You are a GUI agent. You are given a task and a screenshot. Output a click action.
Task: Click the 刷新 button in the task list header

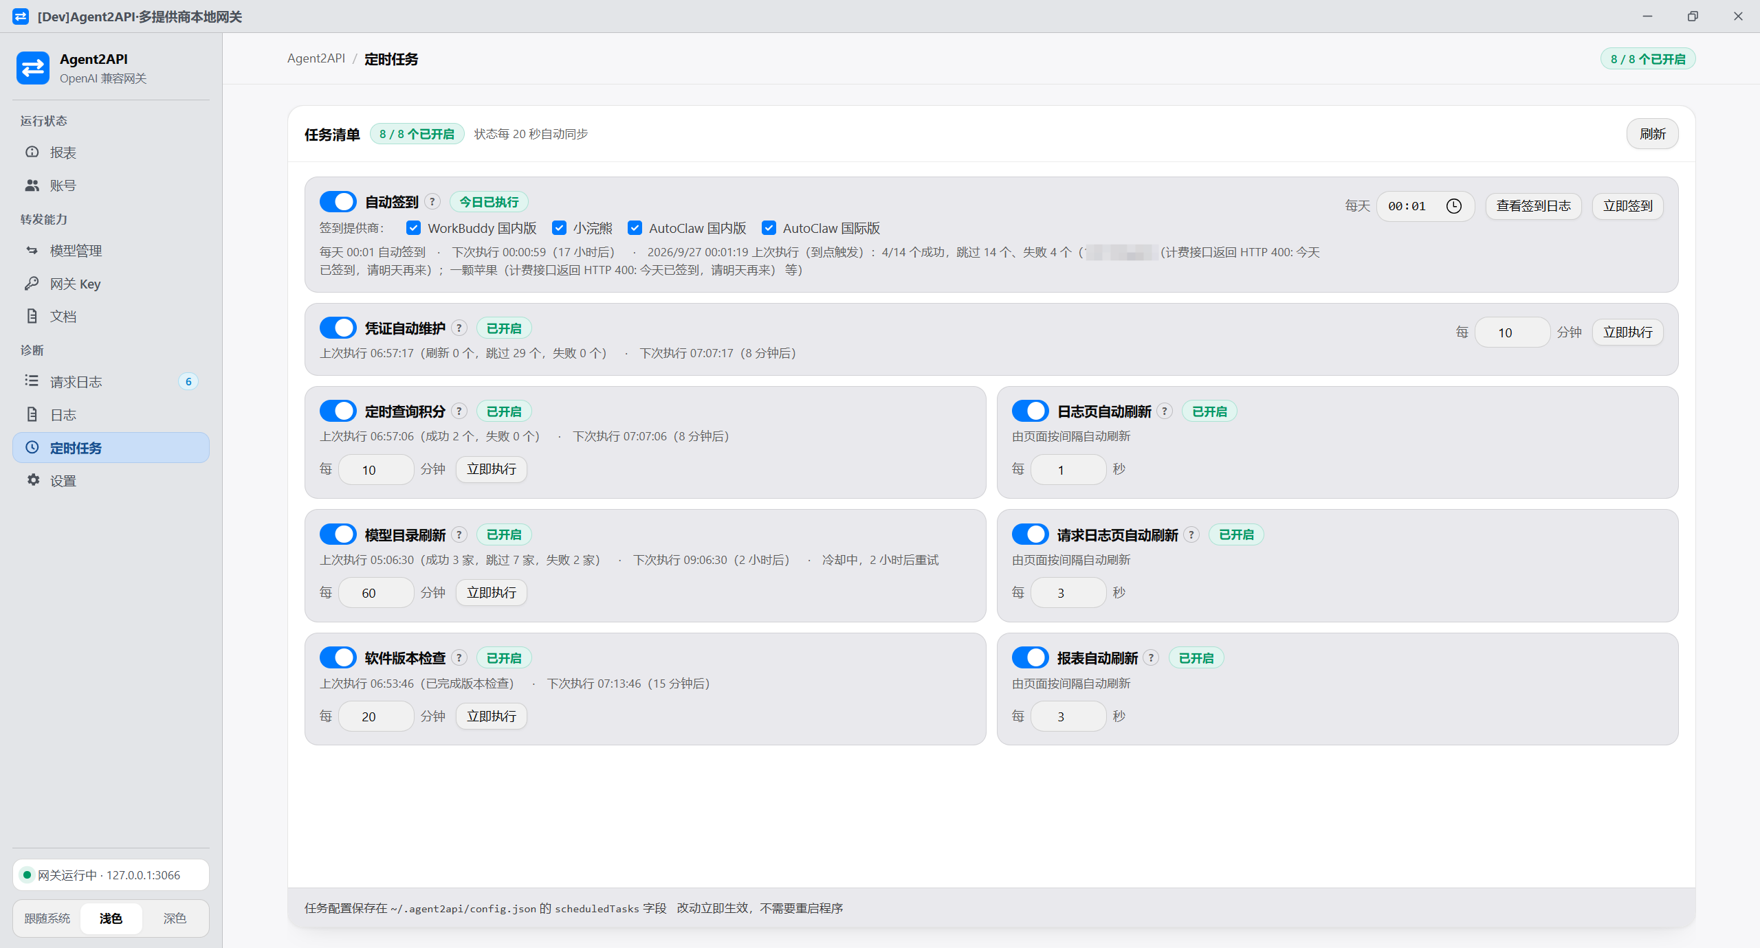click(1652, 134)
